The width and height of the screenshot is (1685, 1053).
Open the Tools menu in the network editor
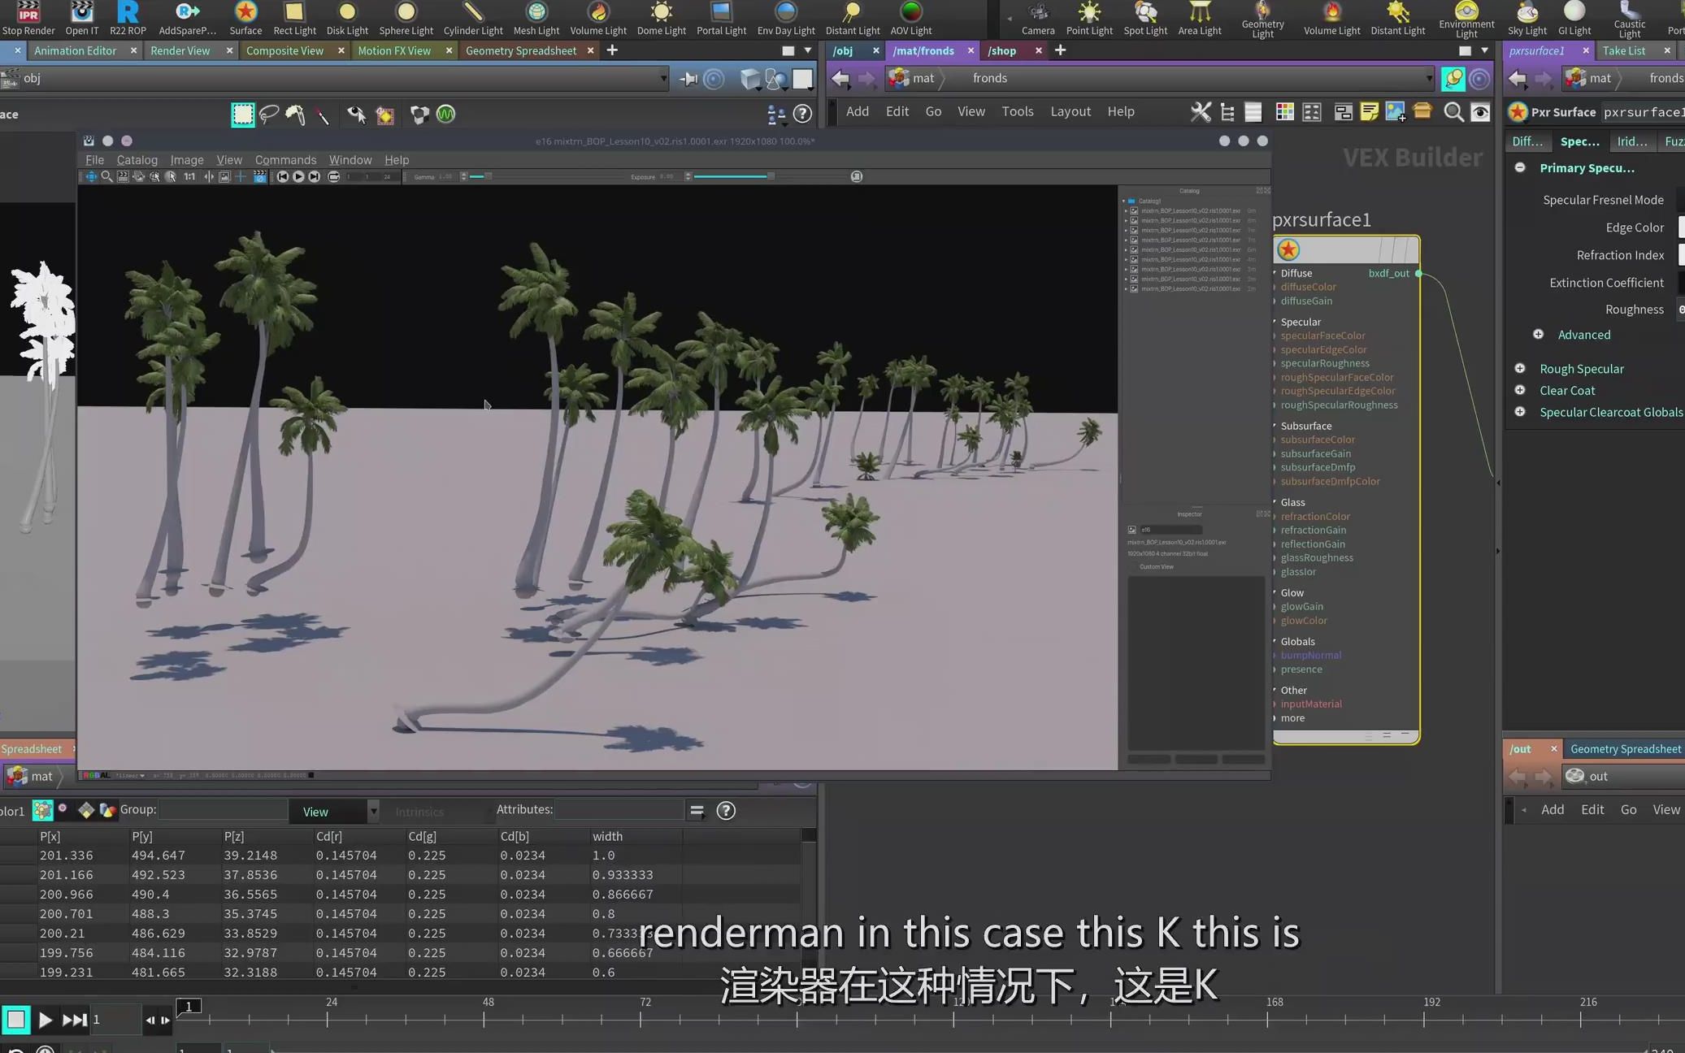click(x=1017, y=111)
